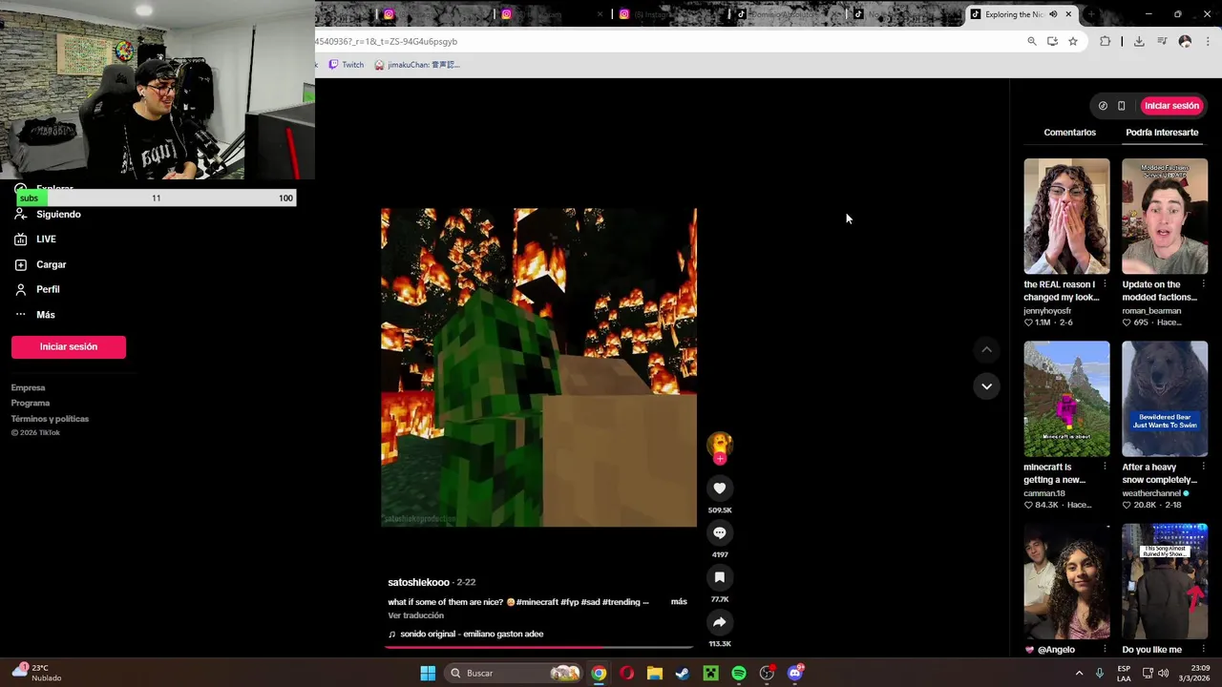The height and width of the screenshot is (687, 1222).
Task: Open Más options in the sidebar
Action: point(45,315)
